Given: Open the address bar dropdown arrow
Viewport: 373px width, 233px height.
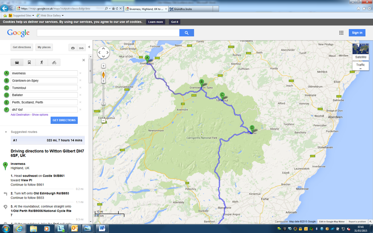Looking at the screenshot, I should pos(110,9).
